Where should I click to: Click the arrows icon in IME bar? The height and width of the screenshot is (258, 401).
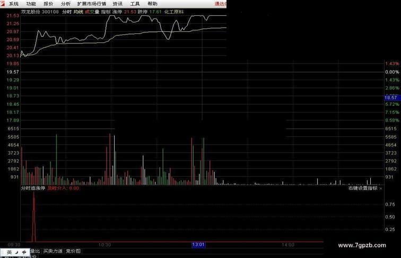pos(24,252)
